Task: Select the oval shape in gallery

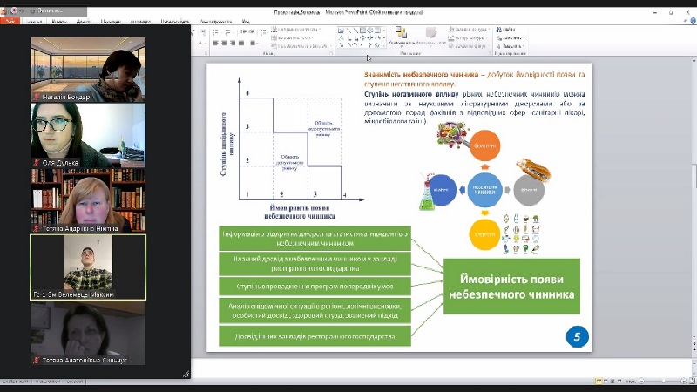Action: [x=369, y=30]
